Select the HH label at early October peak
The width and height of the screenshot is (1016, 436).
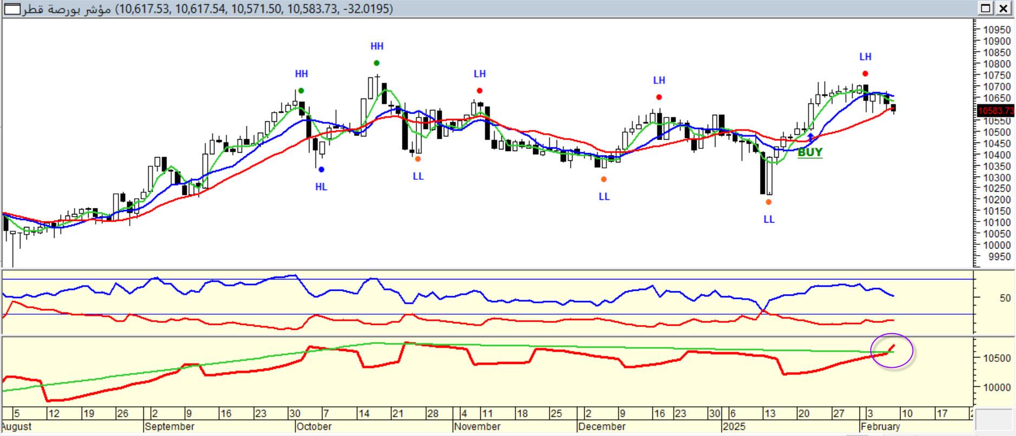(301, 74)
